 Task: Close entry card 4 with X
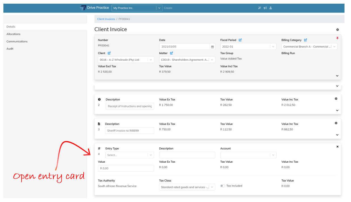pyautogui.click(x=337, y=147)
